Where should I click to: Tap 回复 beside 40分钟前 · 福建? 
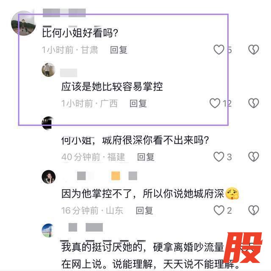tap(146, 157)
